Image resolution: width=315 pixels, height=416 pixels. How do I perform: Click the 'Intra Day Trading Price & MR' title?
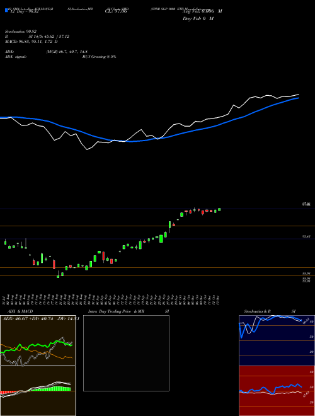[x=116, y=311]
